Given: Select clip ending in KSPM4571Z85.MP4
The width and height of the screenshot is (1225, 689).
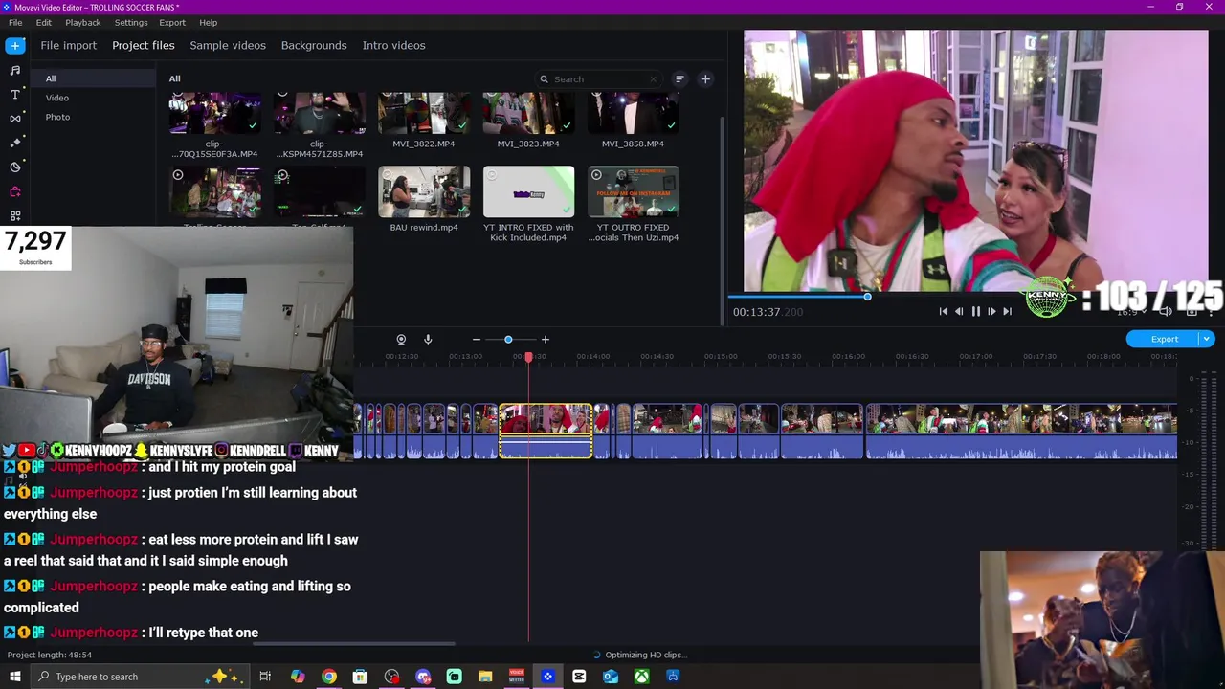Looking at the screenshot, I should click(319, 113).
